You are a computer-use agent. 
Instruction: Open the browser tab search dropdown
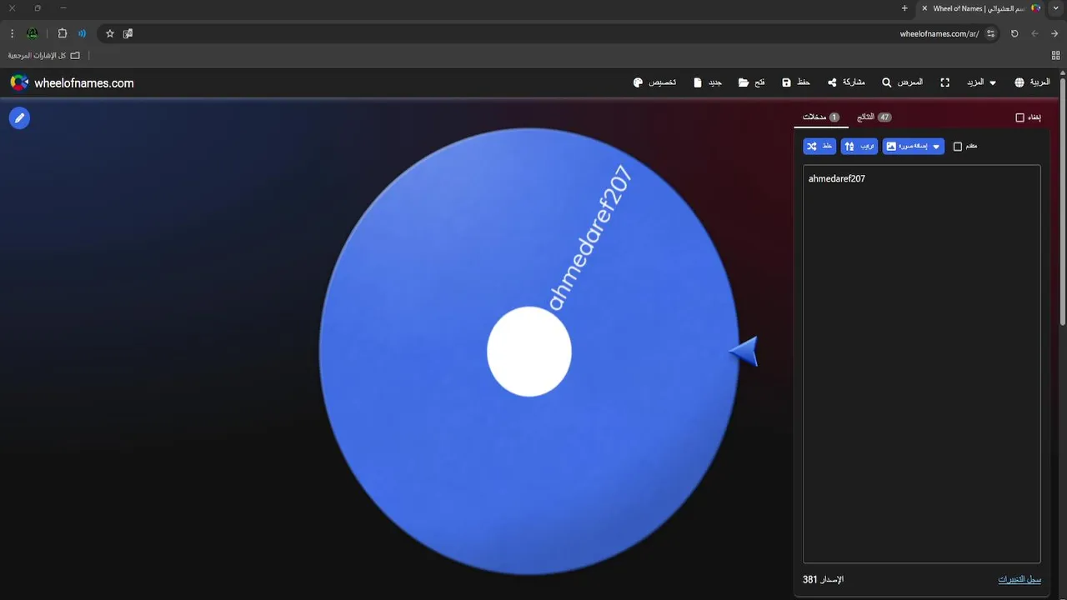[x=1055, y=8]
